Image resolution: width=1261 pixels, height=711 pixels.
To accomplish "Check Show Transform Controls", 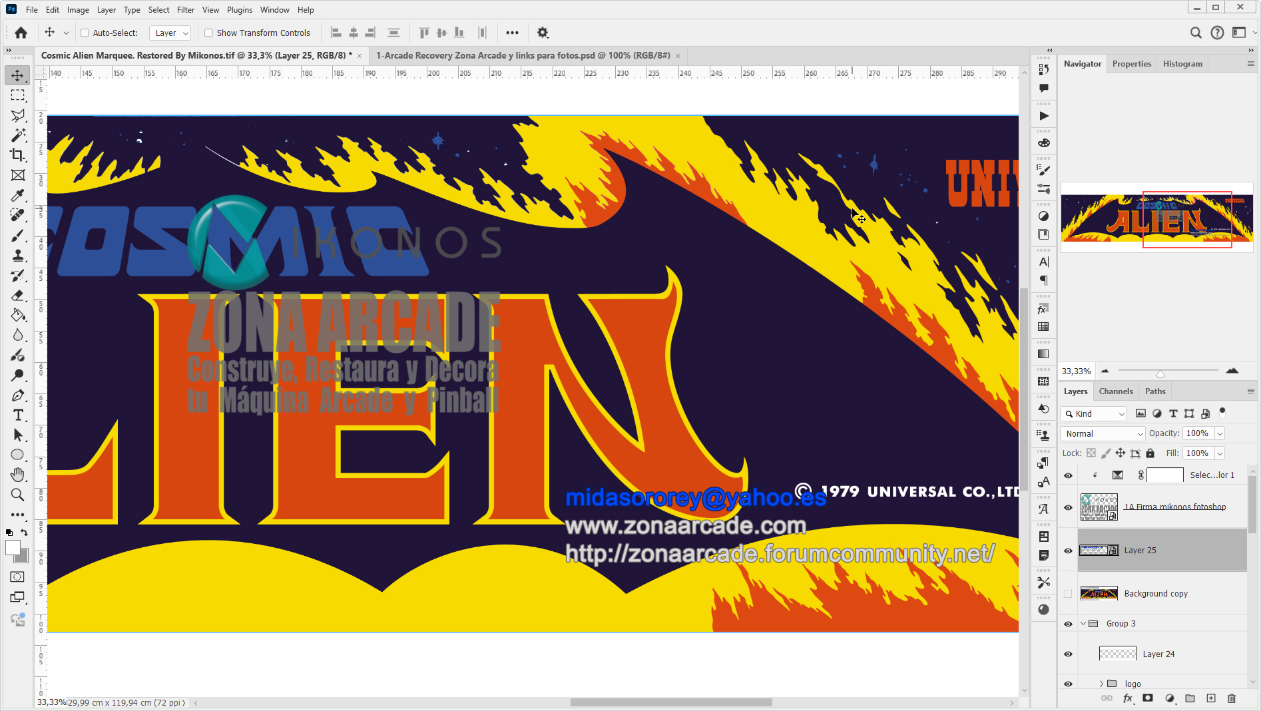I will [x=208, y=33].
